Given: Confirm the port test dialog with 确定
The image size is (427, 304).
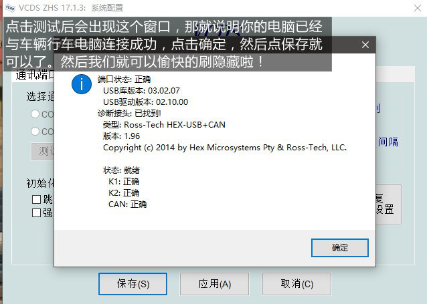Looking at the screenshot, I should point(340,248).
